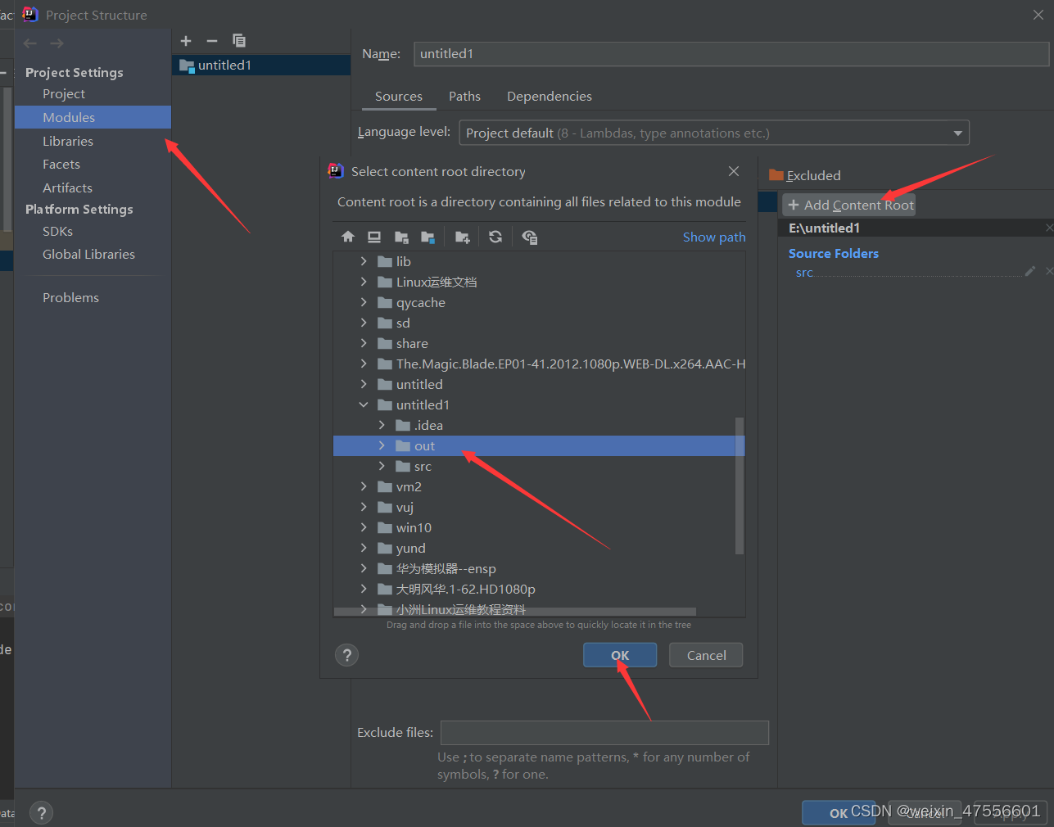Expand the .idea folder
The width and height of the screenshot is (1054, 827).
[x=382, y=425]
